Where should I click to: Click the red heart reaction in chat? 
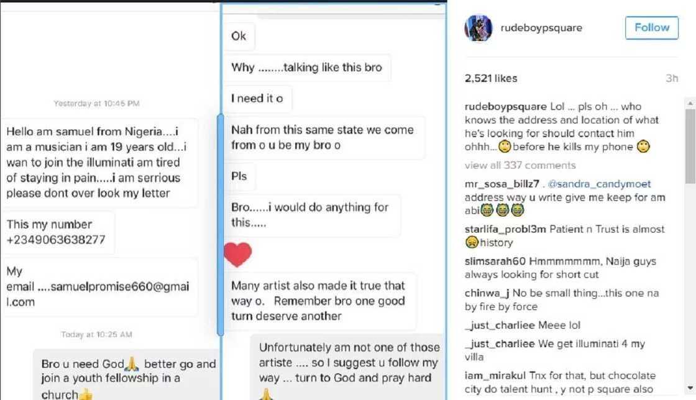[x=238, y=254]
